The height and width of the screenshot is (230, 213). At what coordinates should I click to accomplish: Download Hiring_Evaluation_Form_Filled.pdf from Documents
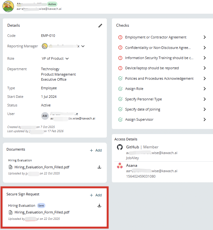pyautogui.click(x=99, y=167)
